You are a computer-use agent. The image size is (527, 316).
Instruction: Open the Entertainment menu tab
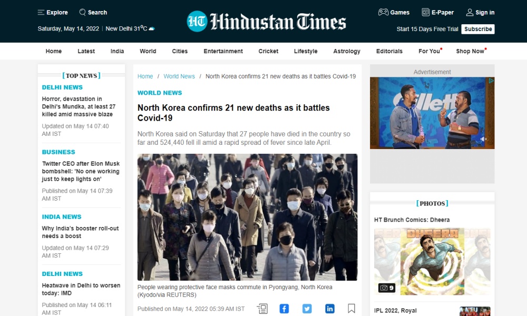pos(223,51)
